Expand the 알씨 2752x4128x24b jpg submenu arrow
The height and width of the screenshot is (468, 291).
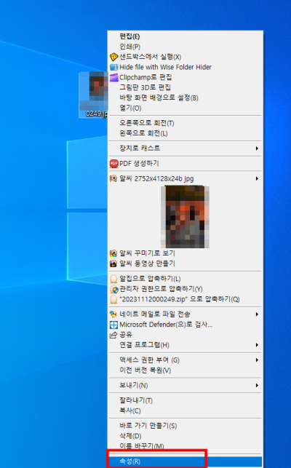pos(257,178)
